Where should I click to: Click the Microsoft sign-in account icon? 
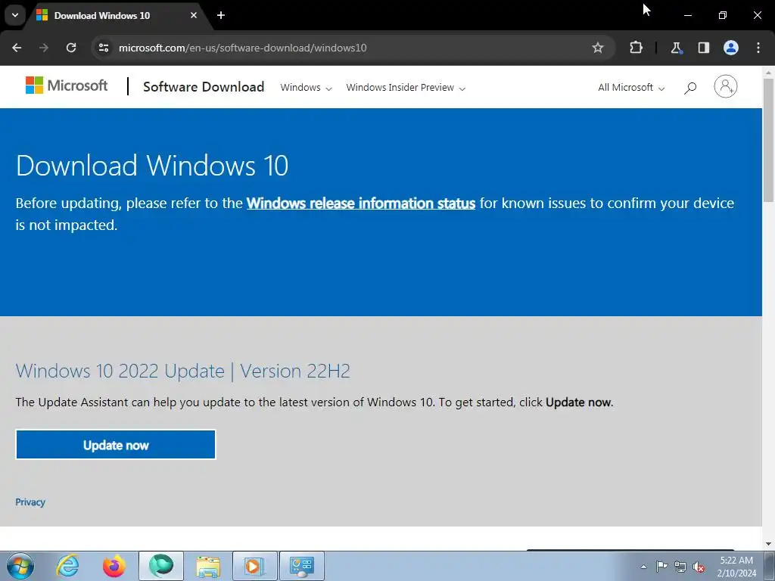coord(726,86)
